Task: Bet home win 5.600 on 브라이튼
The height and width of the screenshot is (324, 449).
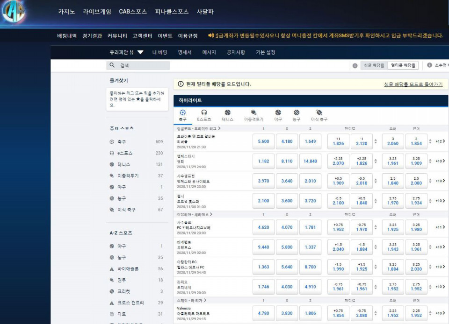Action: coord(263,141)
